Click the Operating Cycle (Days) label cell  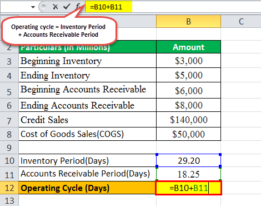point(88,188)
